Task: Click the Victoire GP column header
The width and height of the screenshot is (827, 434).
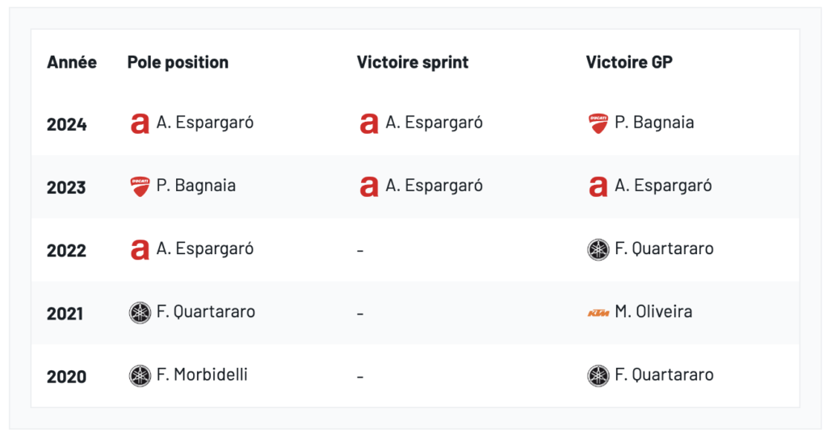Action: 629,62
